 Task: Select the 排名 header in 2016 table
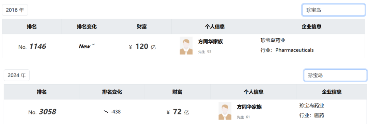point(32,27)
